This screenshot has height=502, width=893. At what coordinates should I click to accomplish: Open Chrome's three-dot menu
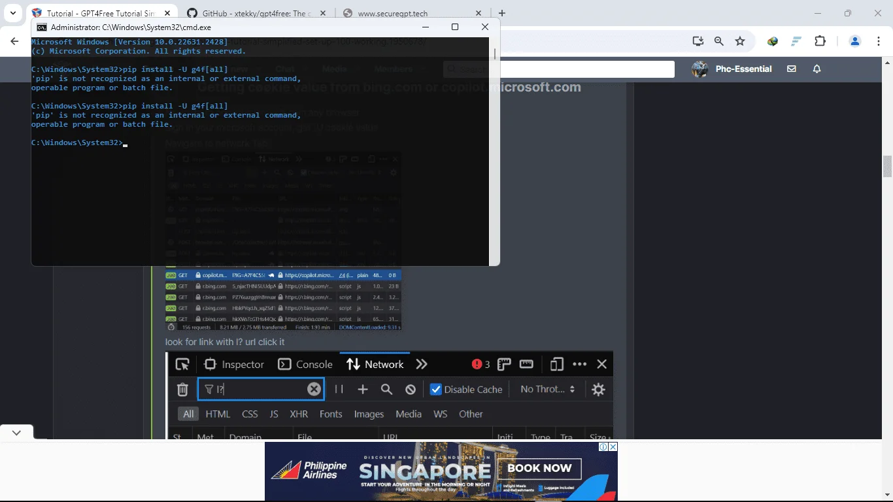[x=878, y=41]
